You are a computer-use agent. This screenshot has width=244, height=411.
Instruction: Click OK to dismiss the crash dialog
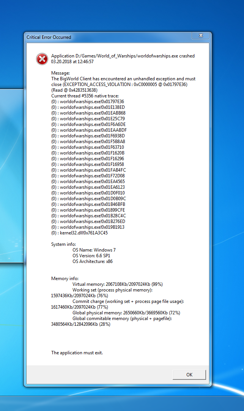[189, 374]
